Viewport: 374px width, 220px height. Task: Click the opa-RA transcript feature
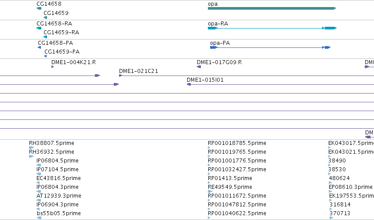click(272, 28)
